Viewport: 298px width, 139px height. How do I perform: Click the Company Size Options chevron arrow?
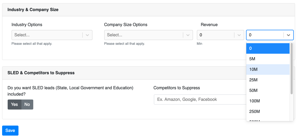[188, 35]
